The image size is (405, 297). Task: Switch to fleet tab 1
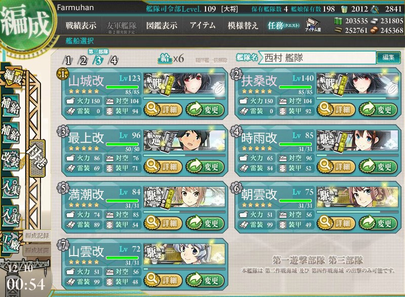pyautogui.click(x=68, y=61)
